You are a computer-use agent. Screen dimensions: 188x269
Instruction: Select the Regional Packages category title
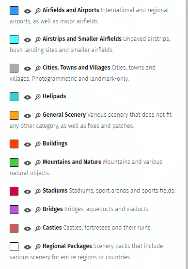(67, 246)
